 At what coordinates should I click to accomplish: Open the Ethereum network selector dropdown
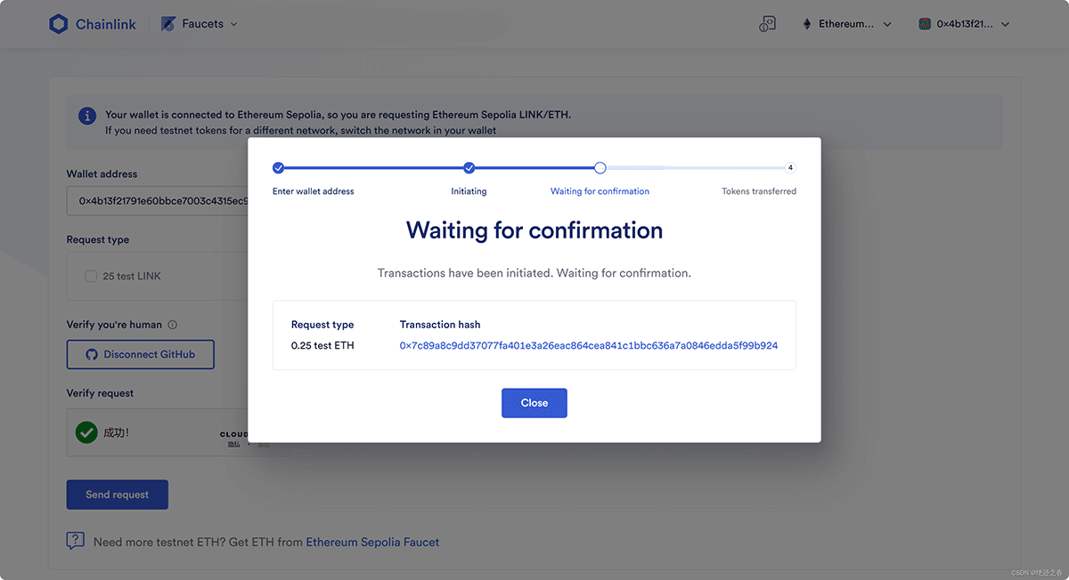click(x=887, y=24)
